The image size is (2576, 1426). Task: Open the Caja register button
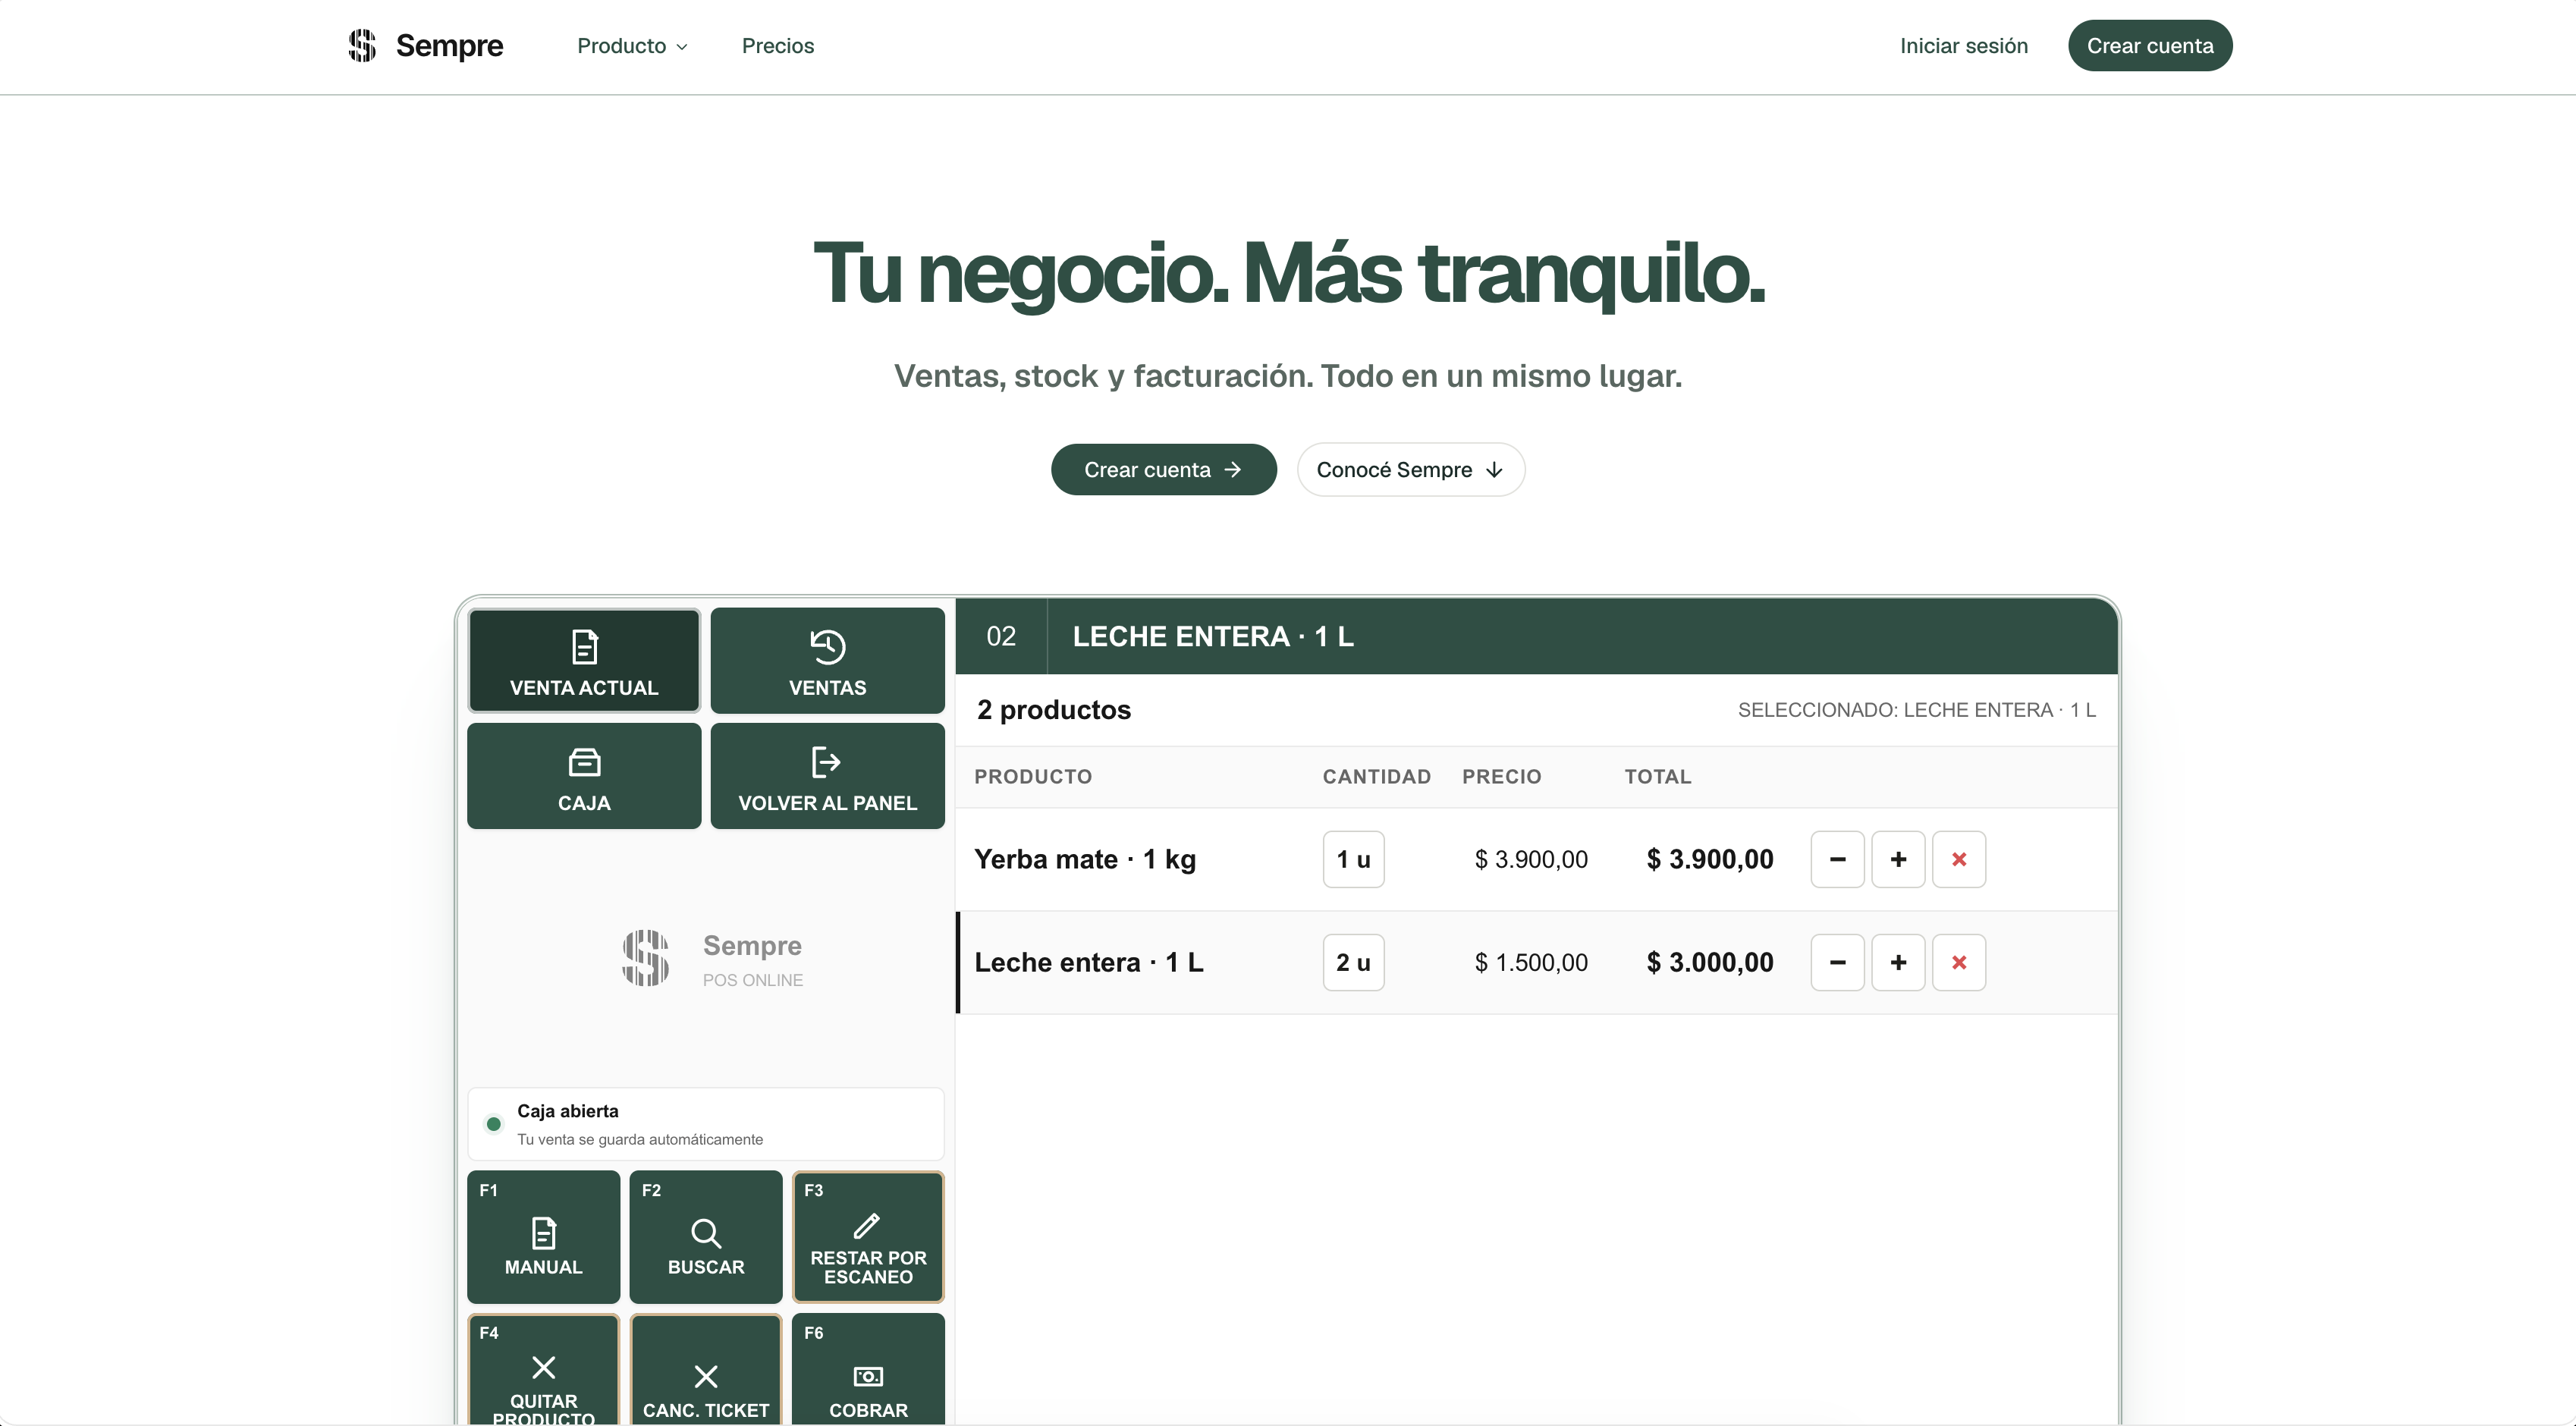584,776
